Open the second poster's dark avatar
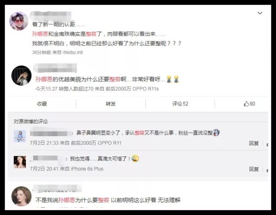The width and height of the screenshot is (276, 215). [21, 75]
